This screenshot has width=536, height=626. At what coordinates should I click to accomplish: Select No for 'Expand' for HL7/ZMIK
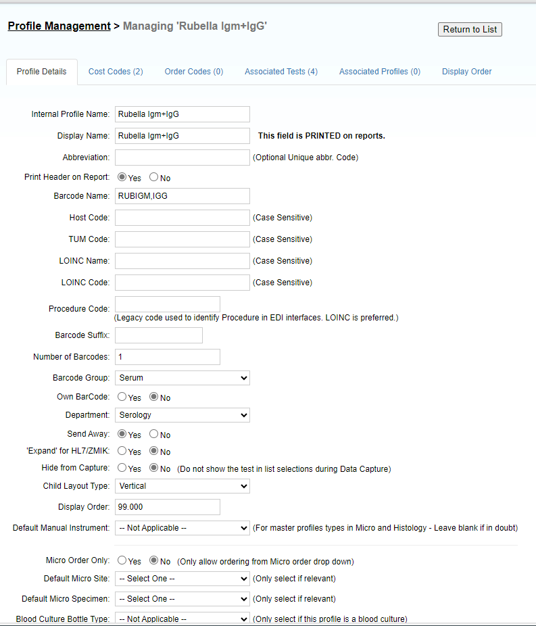[x=153, y=451]
